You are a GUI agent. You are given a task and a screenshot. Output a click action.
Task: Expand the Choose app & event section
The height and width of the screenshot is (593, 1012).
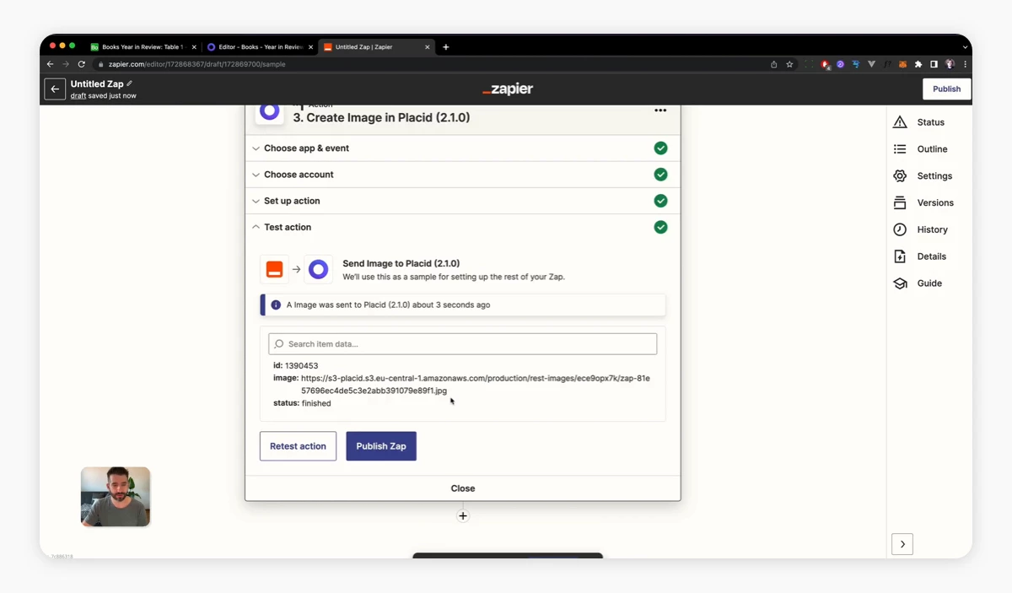[x=463, y=148]
